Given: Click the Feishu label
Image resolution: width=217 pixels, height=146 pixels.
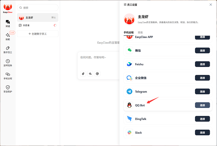Looking at the screenshot, I should 139,64.
